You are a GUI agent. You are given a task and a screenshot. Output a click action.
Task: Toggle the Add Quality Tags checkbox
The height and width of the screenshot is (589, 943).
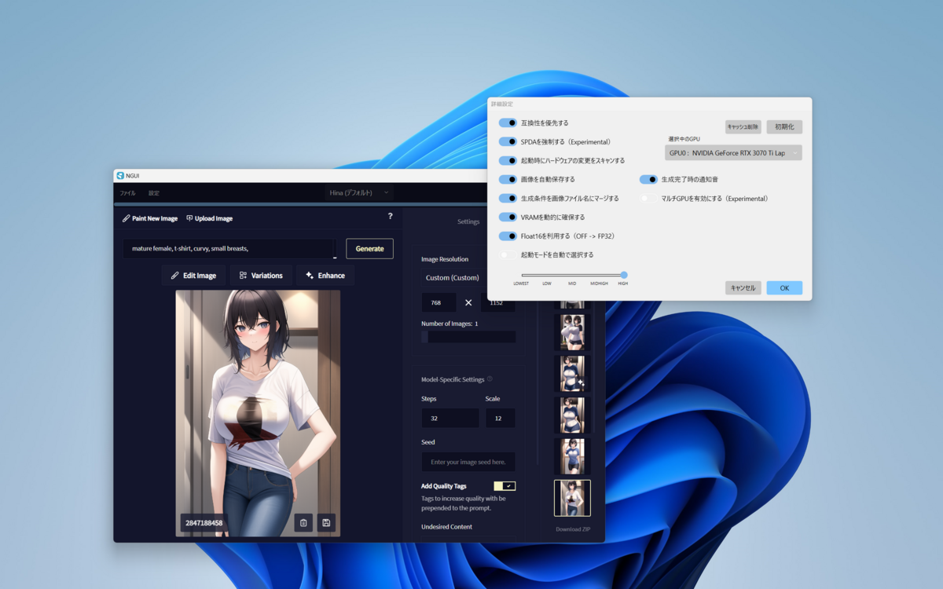504,486
